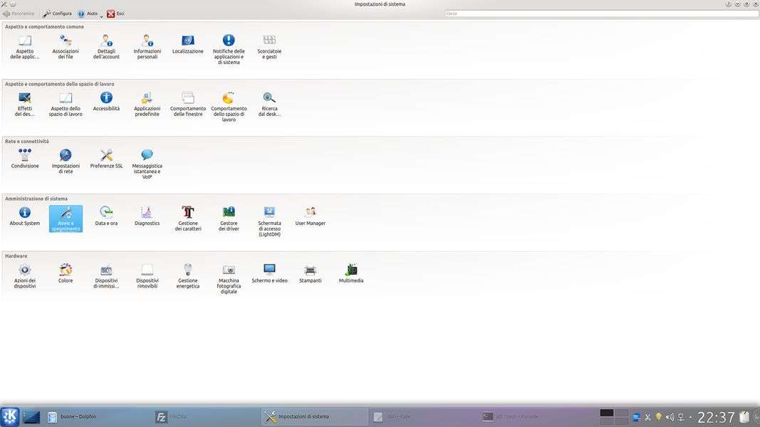Open the volume control tray icon
760x427 pixels.
[x=670, y=417]
